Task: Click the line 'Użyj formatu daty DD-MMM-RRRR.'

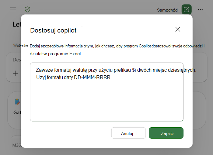Action: click(74, 77)
